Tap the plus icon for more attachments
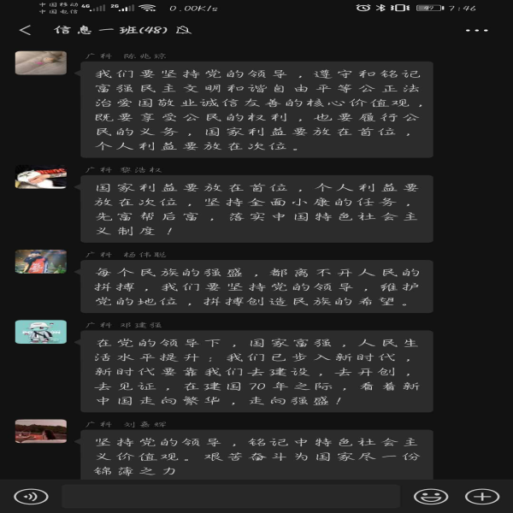The width and height of the screenshot is (513, 513). pos(482,497)
